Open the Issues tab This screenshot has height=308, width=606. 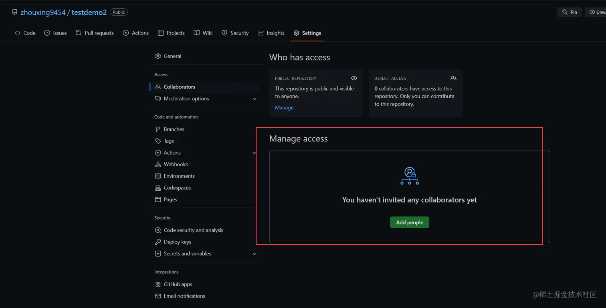pyautogui.click(x=55, y=33)
